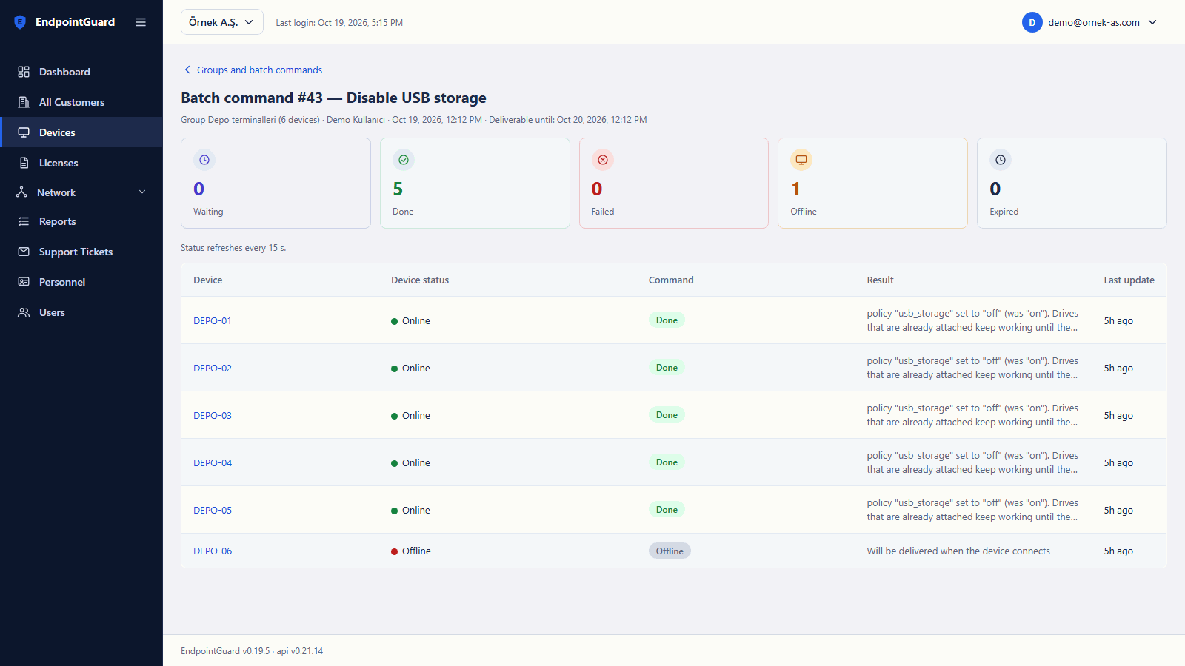Click the Dashboard grid icon
Image resolution: width=1185 pixels, height=666 pixels.
point(24,72)
